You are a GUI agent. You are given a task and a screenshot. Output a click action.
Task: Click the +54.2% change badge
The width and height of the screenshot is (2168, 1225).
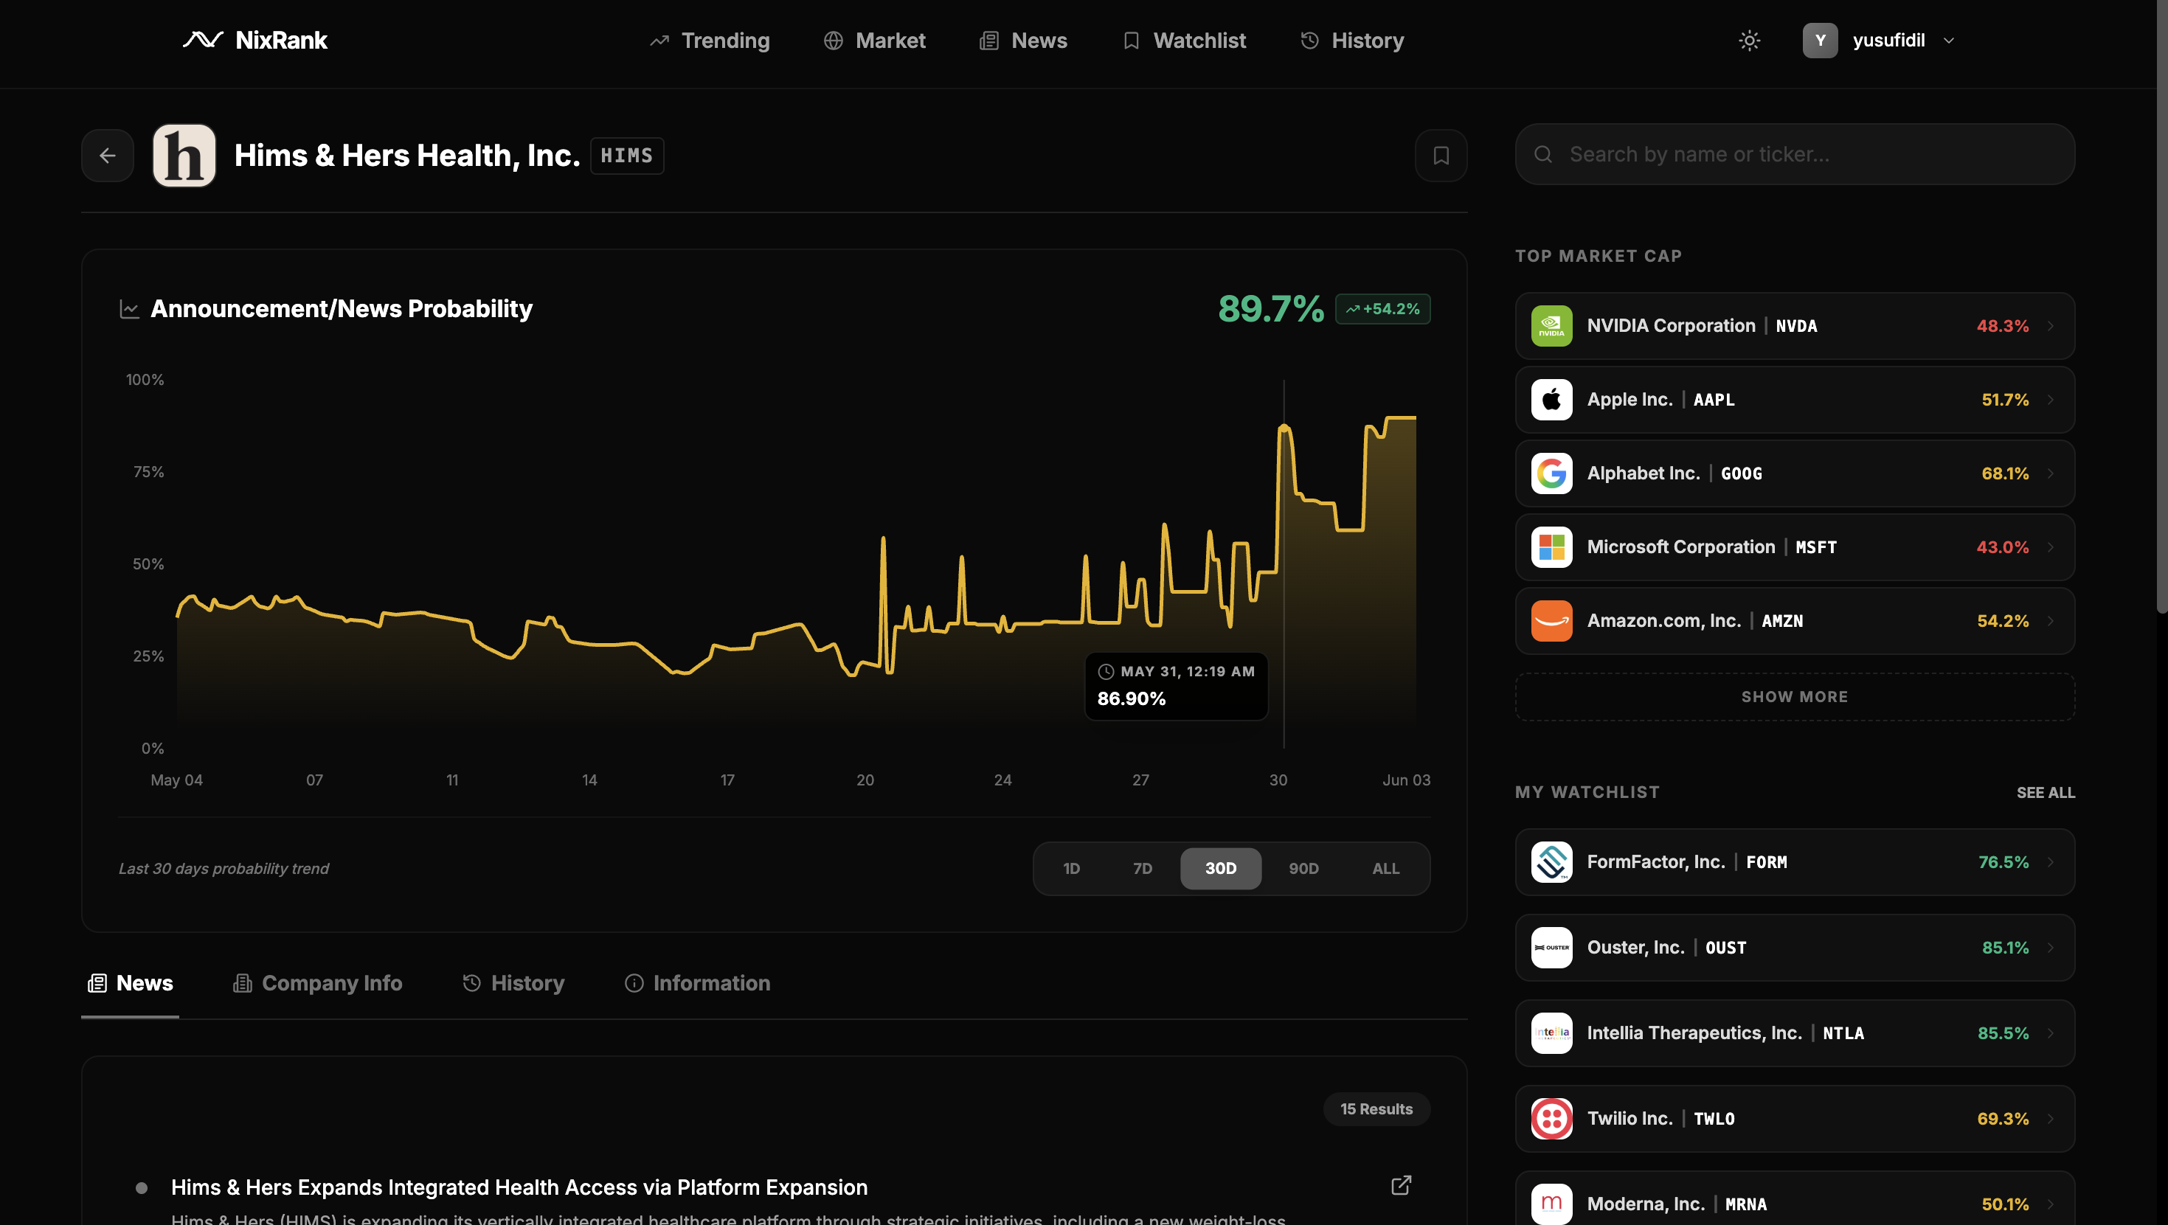[1382, 309]
